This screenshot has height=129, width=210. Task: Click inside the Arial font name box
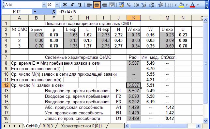[x=23, y=5]
